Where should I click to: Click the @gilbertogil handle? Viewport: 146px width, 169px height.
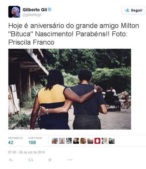coord(32,15)
